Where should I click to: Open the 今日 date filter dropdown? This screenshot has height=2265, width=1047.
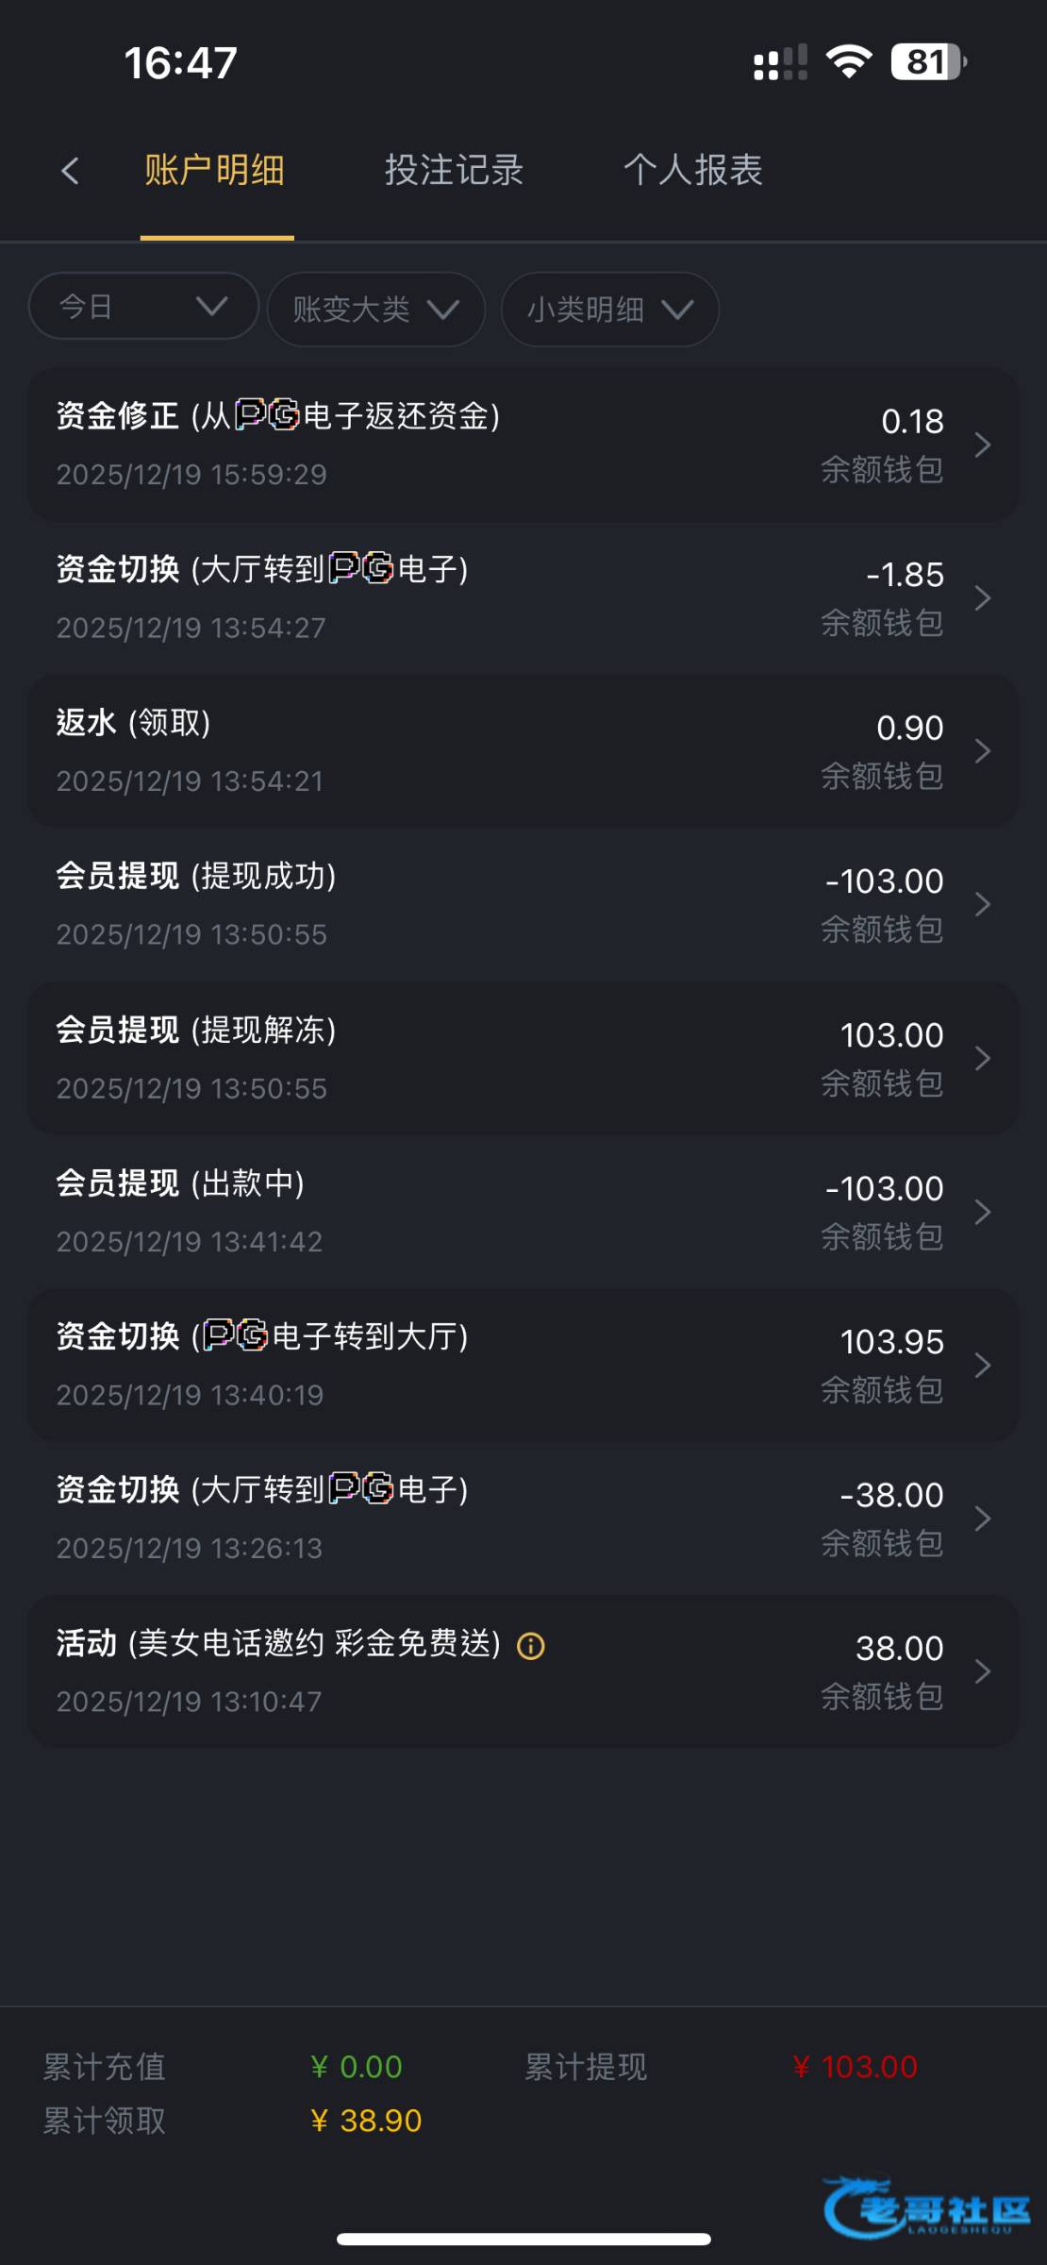pos(143,307)
